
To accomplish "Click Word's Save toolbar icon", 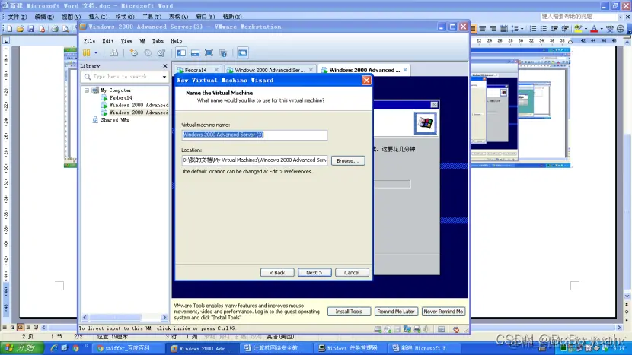I will coord(31,29).
